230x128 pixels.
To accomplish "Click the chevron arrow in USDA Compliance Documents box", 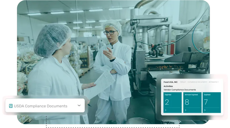I will (79, 105).
